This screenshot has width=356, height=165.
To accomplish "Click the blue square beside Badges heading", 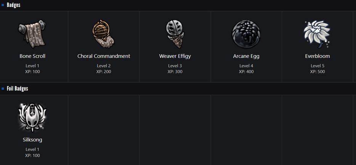I will (3, 5).
